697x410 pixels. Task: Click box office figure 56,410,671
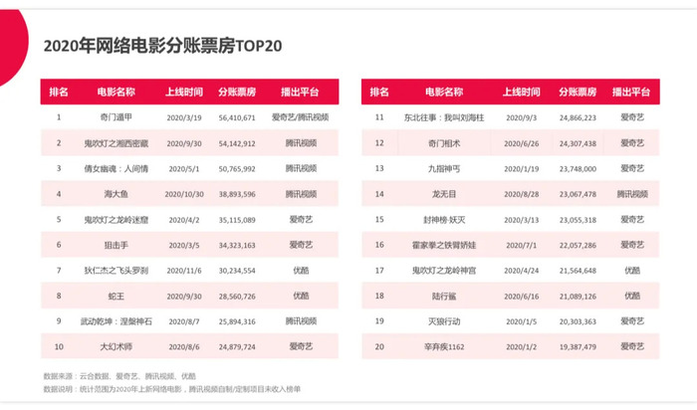tap(237, 117)
